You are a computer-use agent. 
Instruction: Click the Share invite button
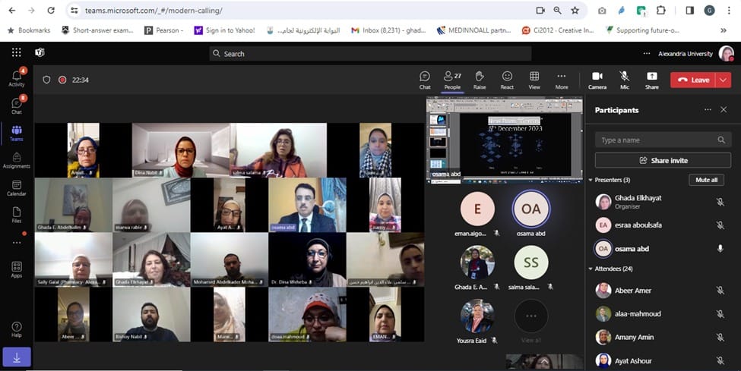[x=663, y=160]
